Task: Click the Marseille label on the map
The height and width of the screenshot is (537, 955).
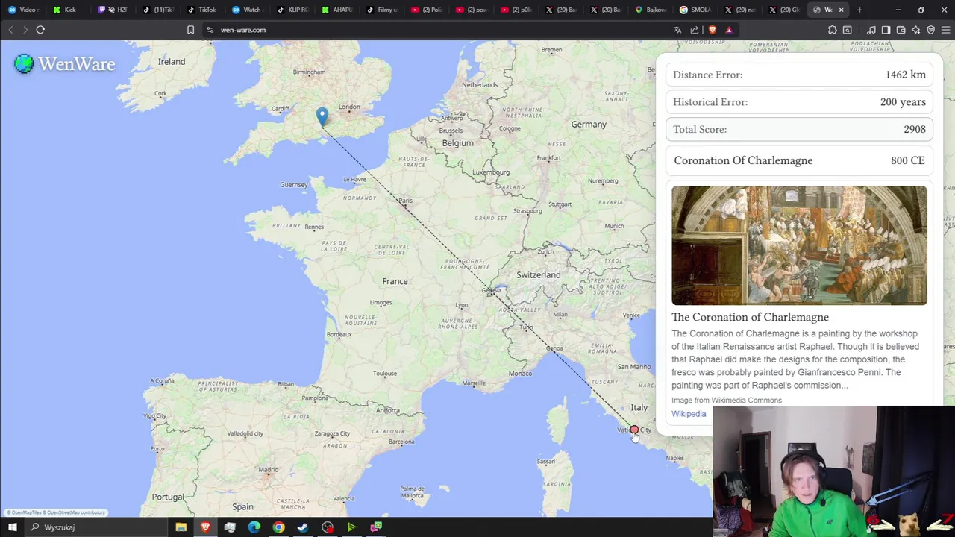Action: click(473, 383)
